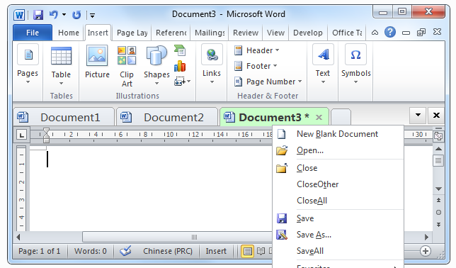Screen dimensions: 456x268
Task: Switch to the Document2 tab
Action: (x=167, y=118)
